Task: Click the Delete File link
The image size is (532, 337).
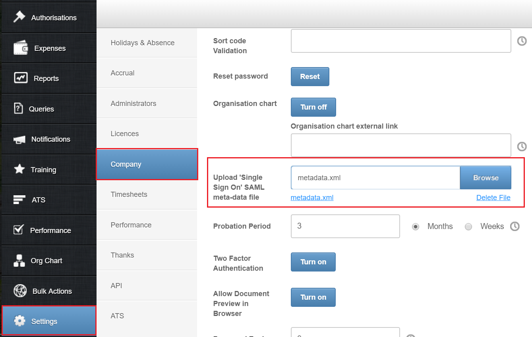Action: 493,198
